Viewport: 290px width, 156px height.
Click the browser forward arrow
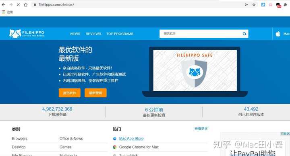pyautogui.click(x=11, y=4)
